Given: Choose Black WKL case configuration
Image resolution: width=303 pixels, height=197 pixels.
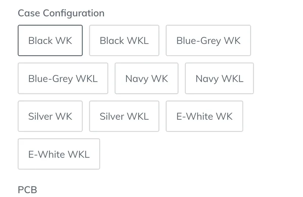Looking at the screenshot, I should coord(124,41).
